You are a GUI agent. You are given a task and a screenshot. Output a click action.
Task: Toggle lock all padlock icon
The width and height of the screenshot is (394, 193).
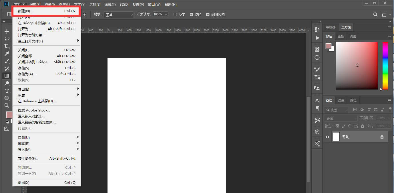click(x=363, y=126)
